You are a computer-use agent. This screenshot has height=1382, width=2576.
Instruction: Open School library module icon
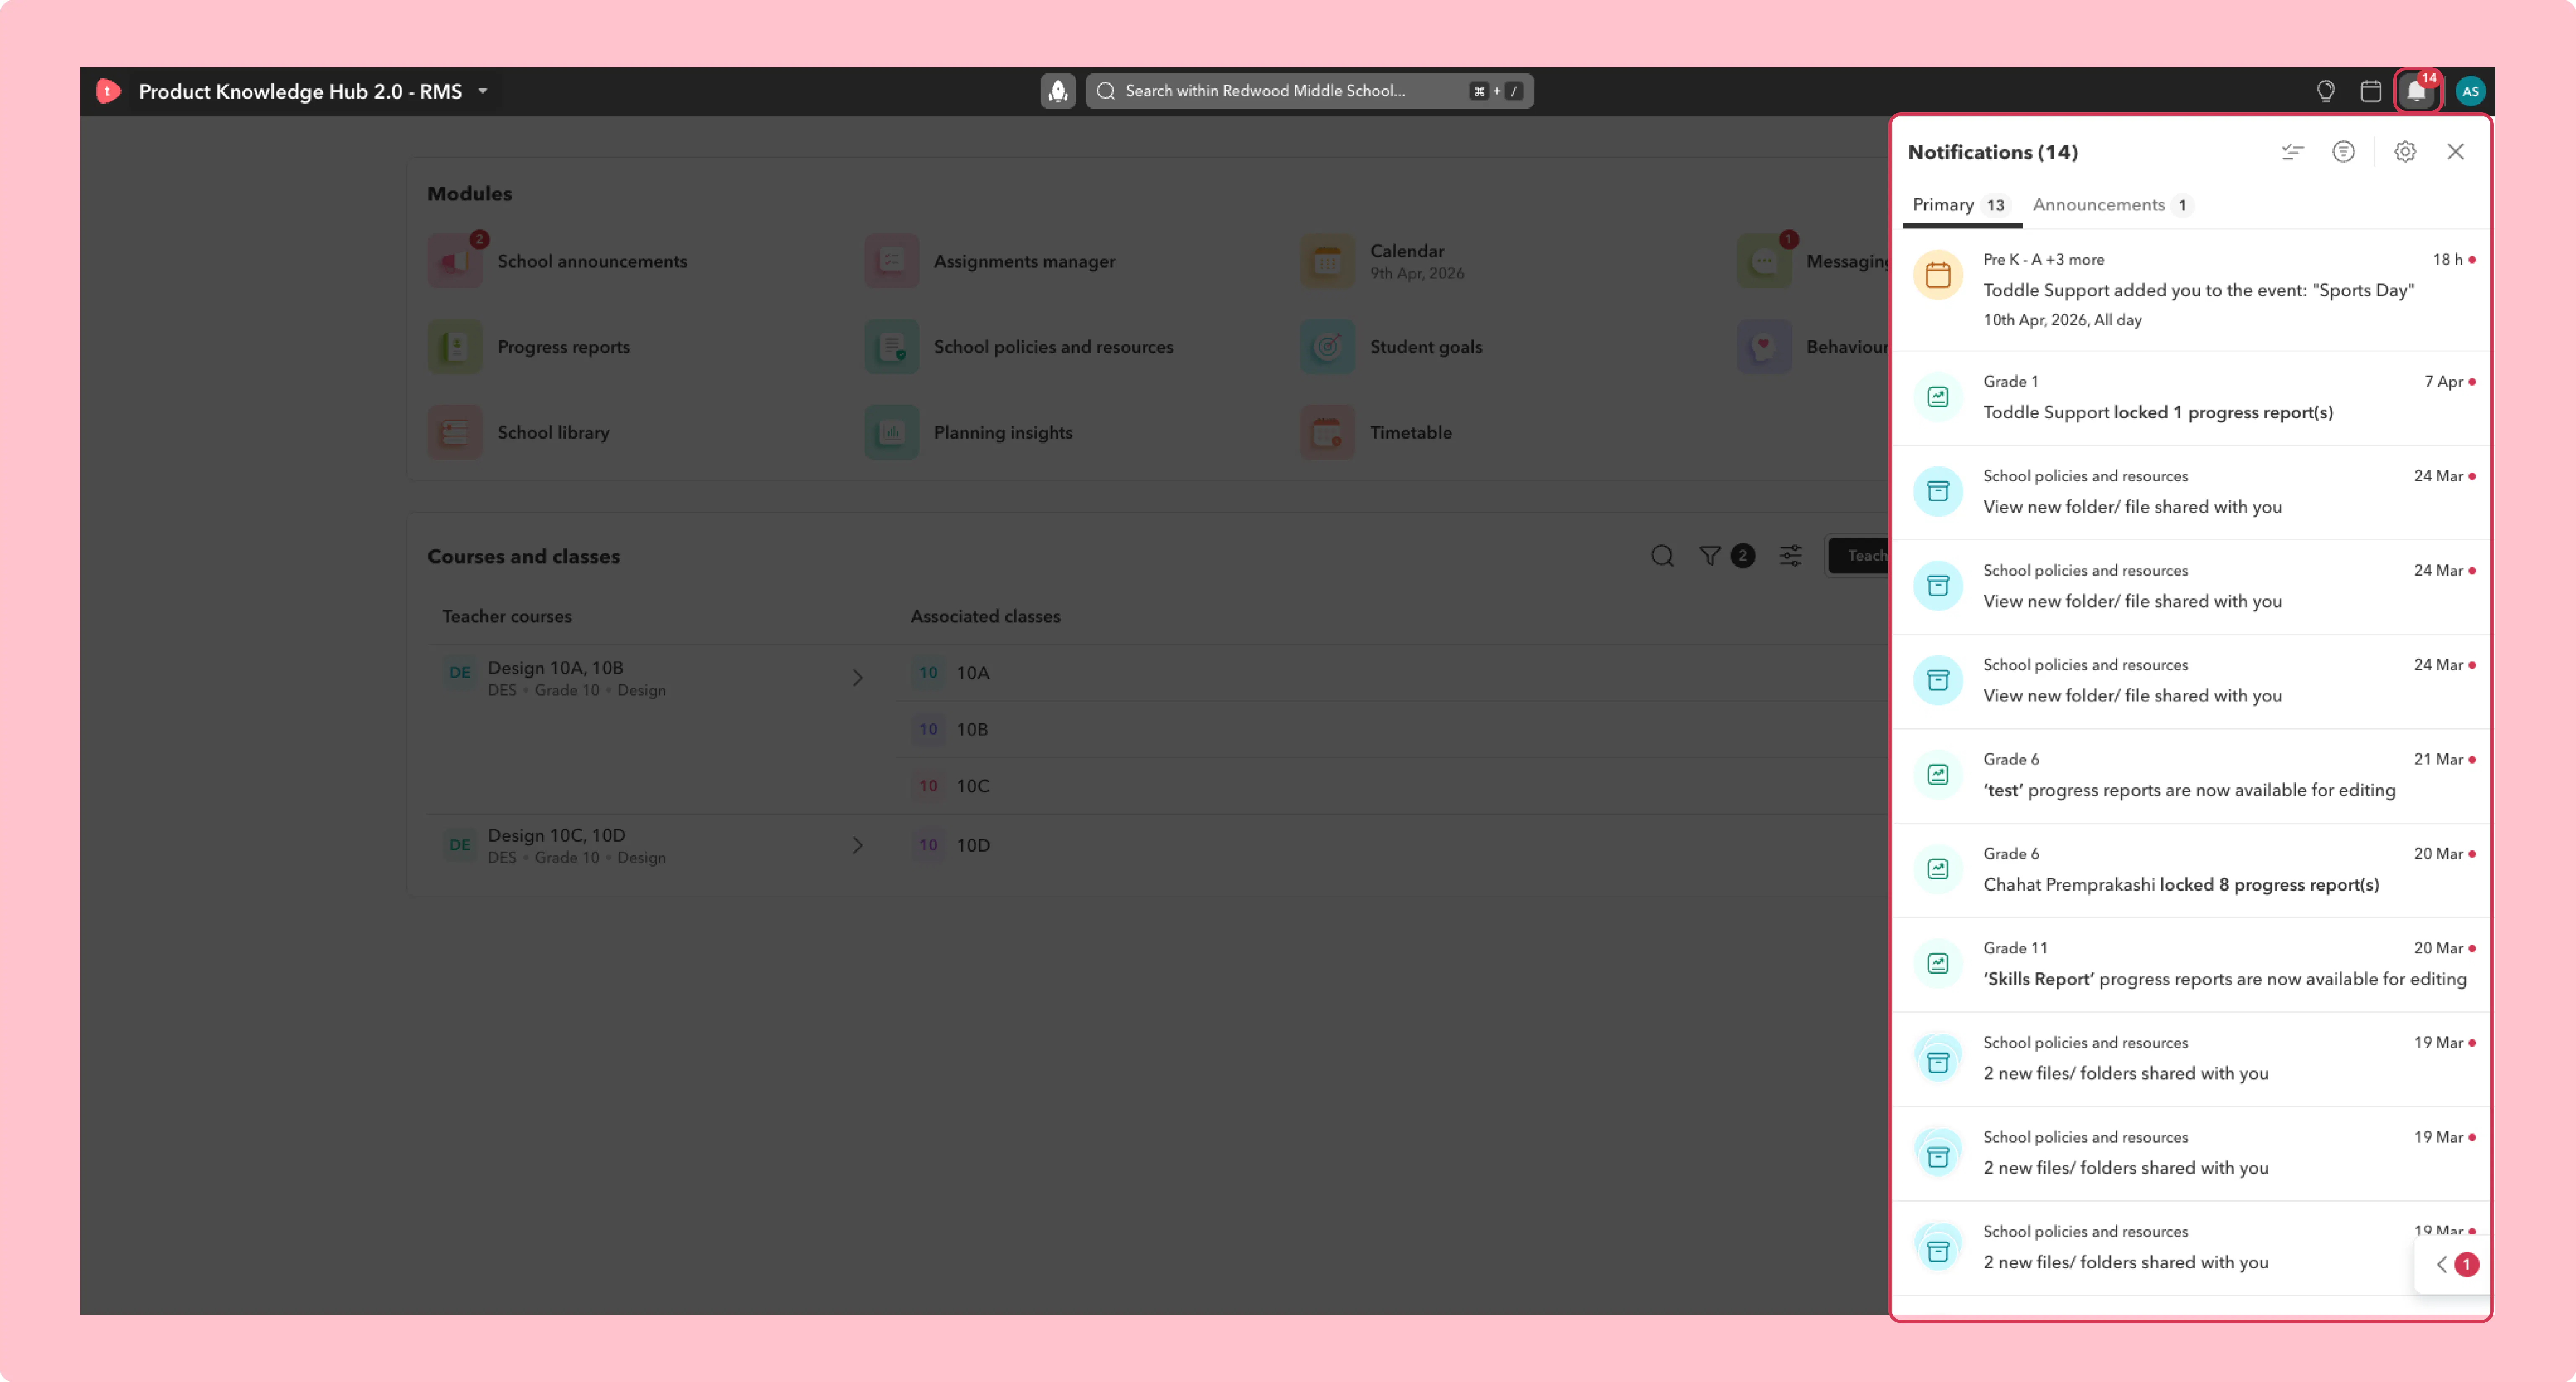pos(455,433)
